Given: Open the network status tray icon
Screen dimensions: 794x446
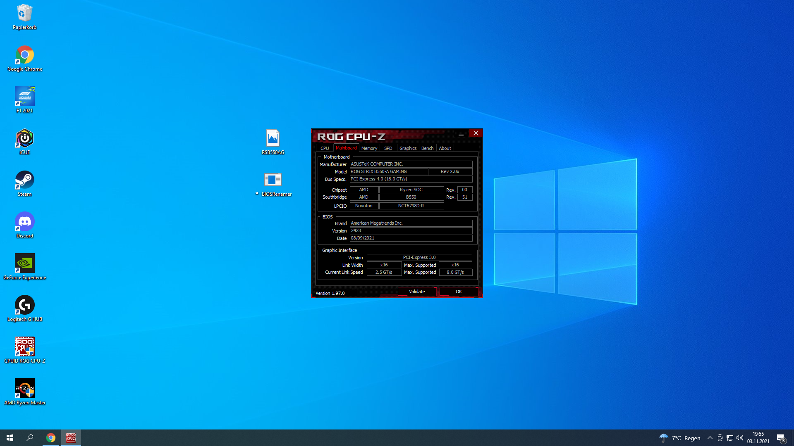Looking at the screenshot, I should [x=730, y=438].
